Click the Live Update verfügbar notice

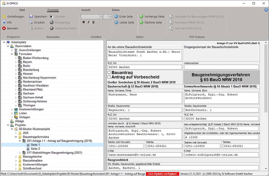162,174
